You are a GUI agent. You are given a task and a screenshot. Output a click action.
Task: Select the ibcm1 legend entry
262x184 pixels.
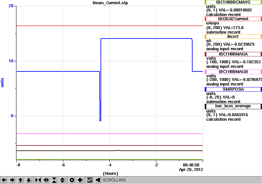233,37
